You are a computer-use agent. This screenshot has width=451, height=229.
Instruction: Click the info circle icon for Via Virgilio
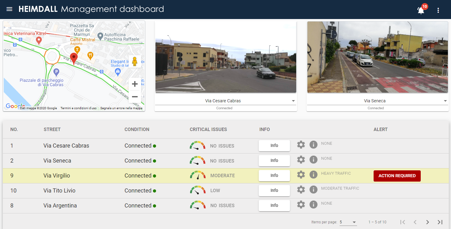313,175
